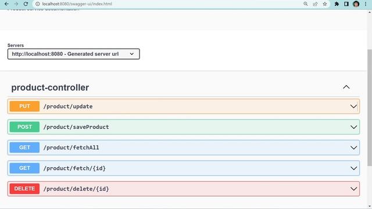This screenshot has height=209, width=372.
Task: Go back with the browser back arrow
Action: (x=6, y=4)
